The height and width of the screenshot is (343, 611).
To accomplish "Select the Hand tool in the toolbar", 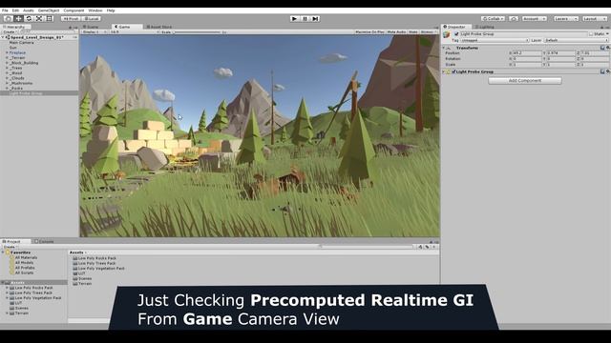I will click(x=8, y=19).
